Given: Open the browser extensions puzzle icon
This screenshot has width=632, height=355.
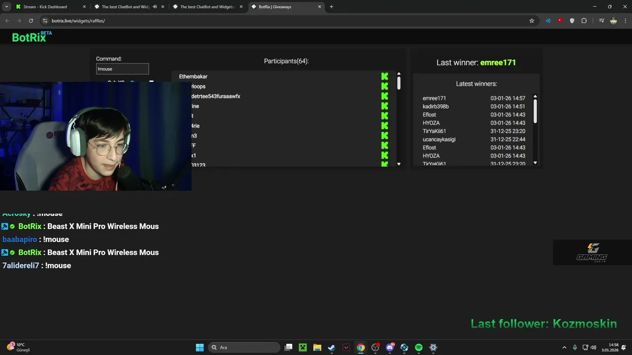Looking at the screenshot, I should pos(584,21).
